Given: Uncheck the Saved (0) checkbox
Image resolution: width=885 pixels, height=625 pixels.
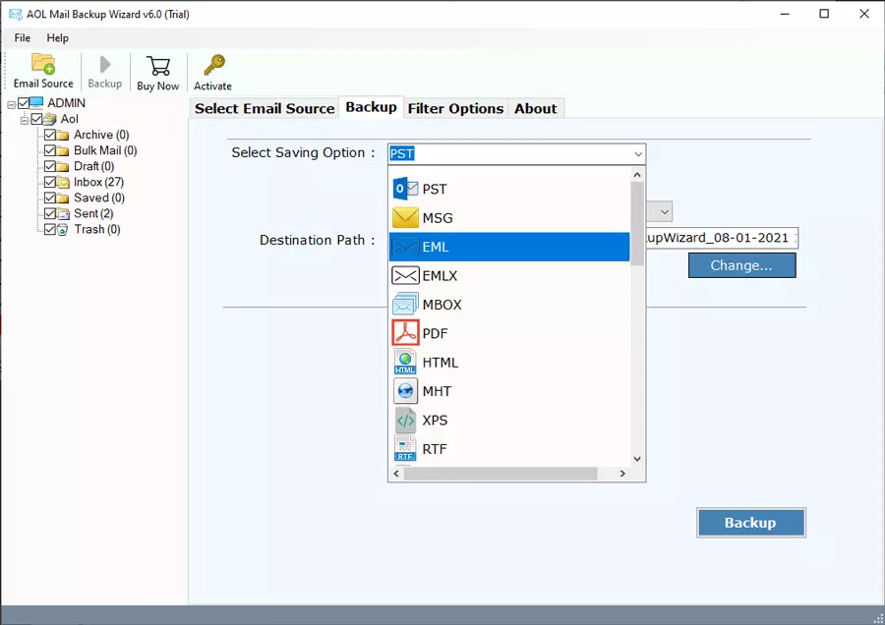Looking at the screenshot, I should (x=50, y=198).
